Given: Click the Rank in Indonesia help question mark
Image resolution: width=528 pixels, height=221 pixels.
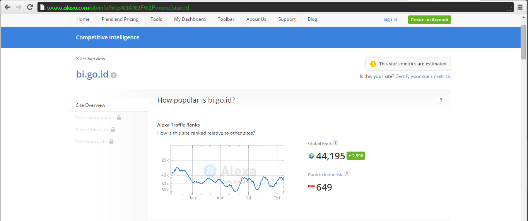Looking at the screenshot, I should (347, 174).
